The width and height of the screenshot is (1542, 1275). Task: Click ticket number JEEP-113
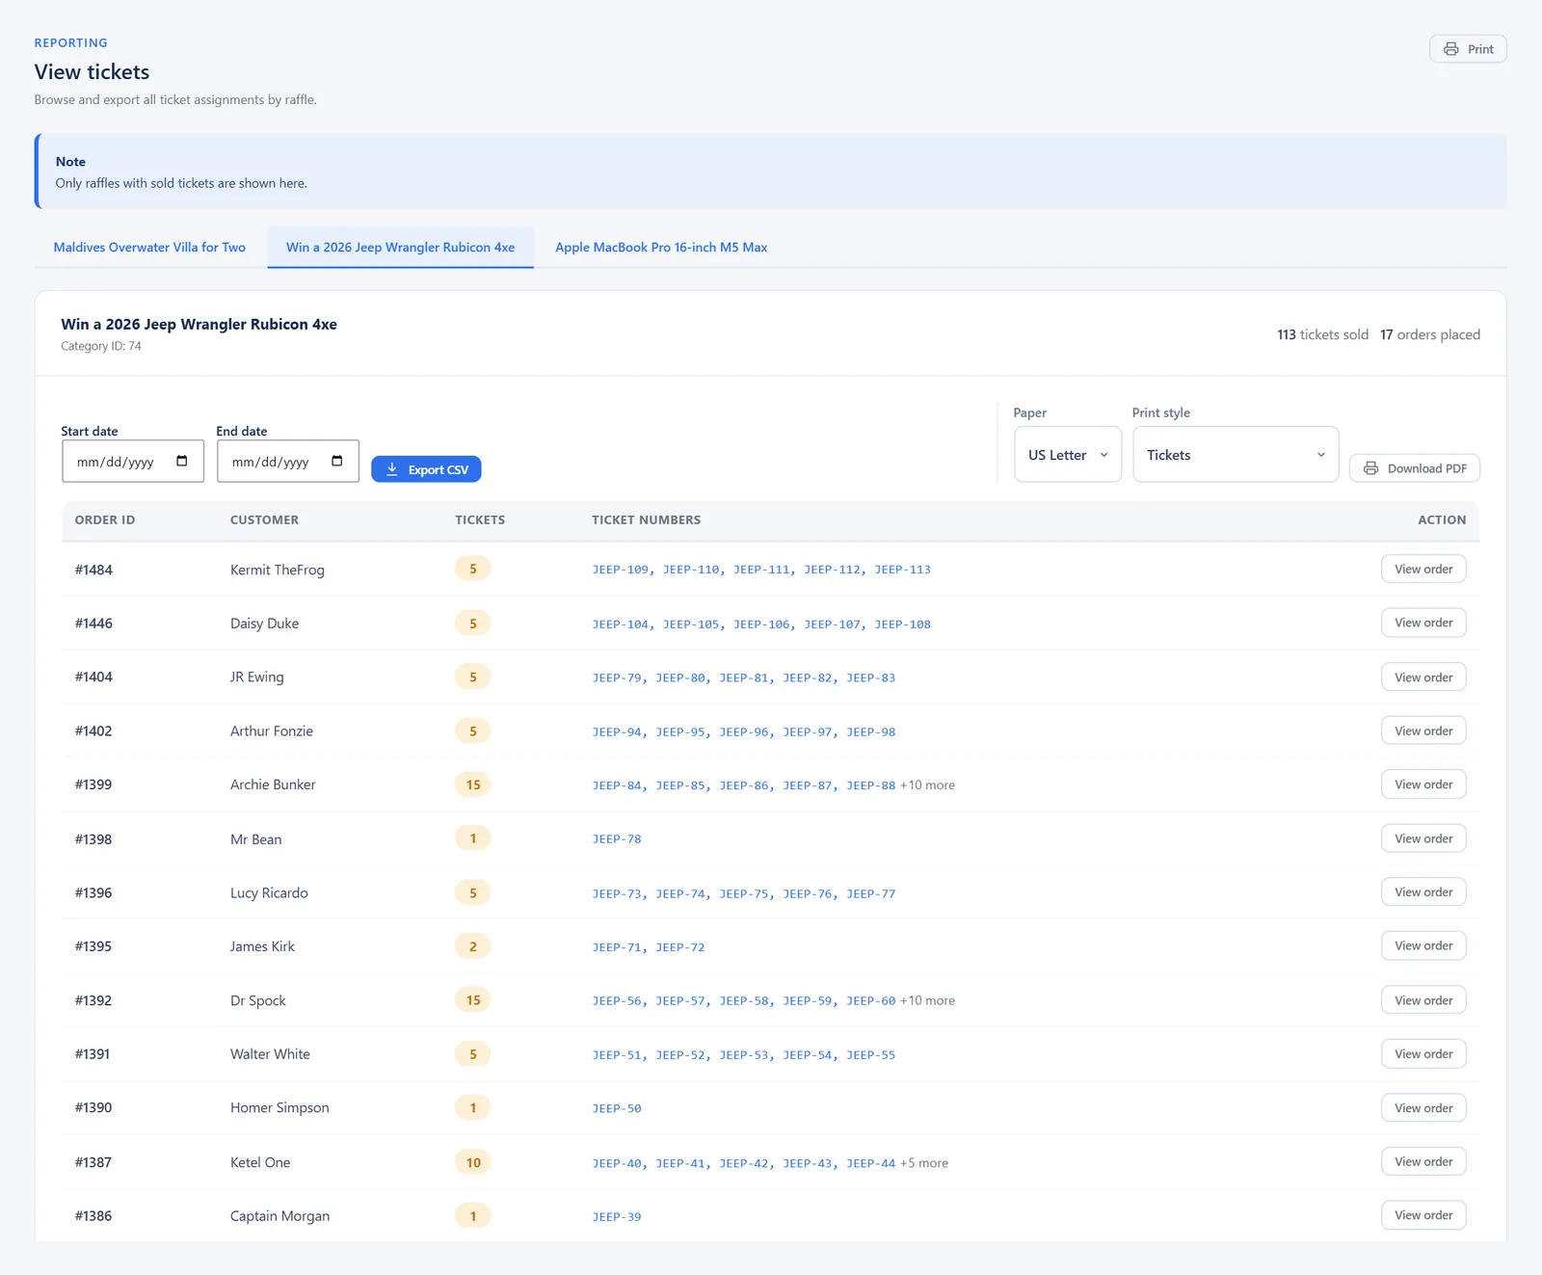pyautogui.click(x=903, y=570)
